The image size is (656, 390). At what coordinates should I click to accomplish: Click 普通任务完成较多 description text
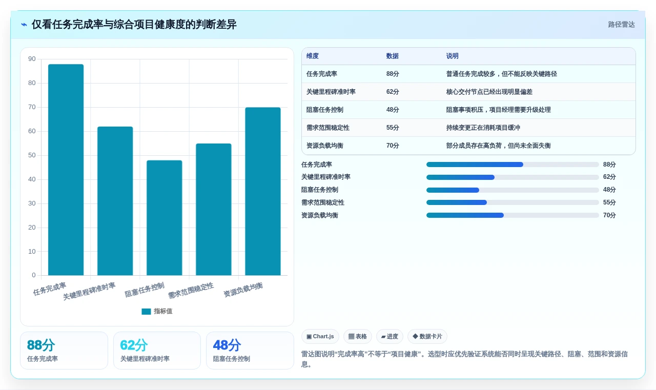502,74
